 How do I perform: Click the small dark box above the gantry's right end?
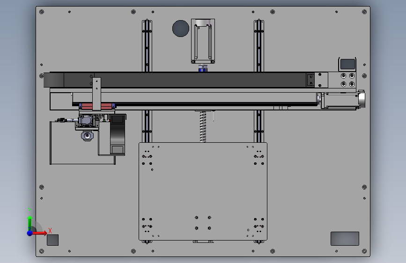click(347, 64)
